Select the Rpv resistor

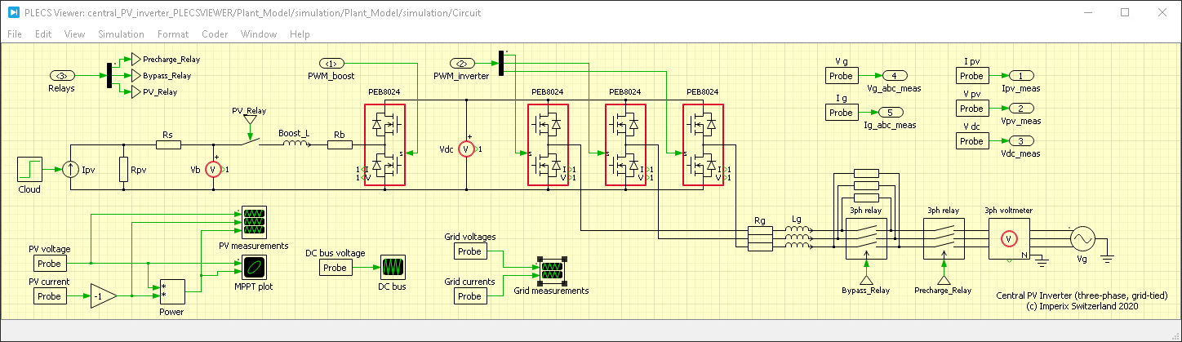[x=123, y=170]
